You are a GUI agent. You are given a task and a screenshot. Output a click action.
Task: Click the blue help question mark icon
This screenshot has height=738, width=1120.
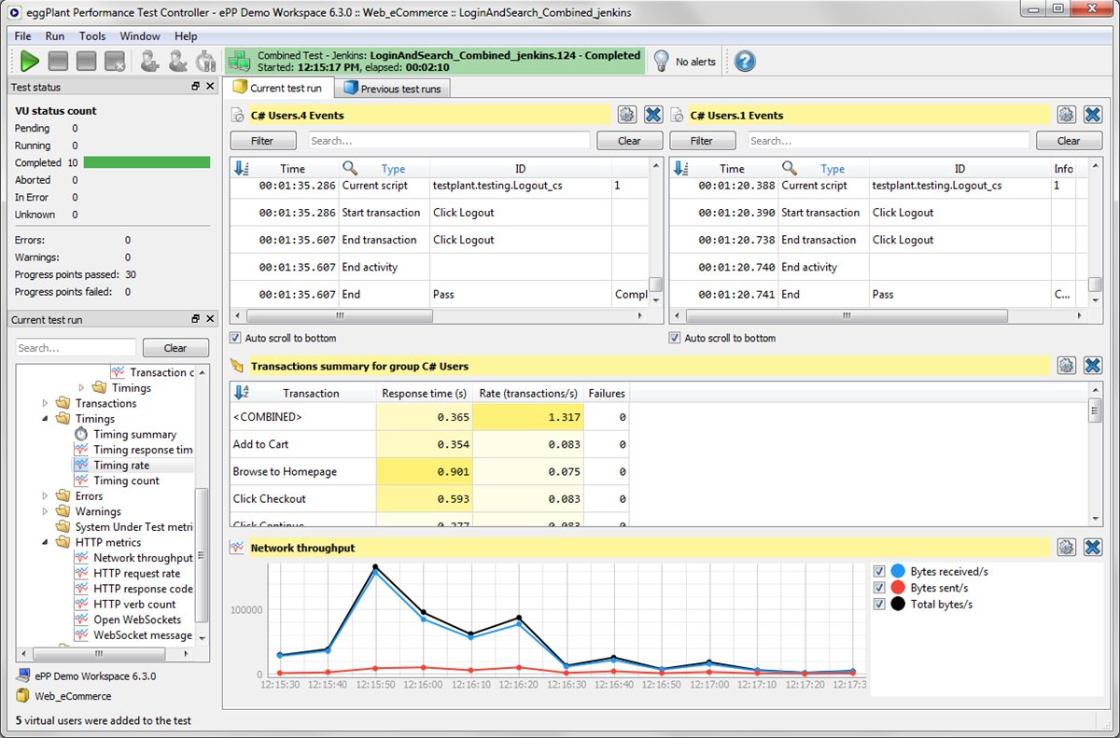744,62
